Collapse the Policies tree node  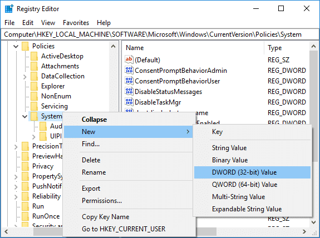(x=16, y=47)
